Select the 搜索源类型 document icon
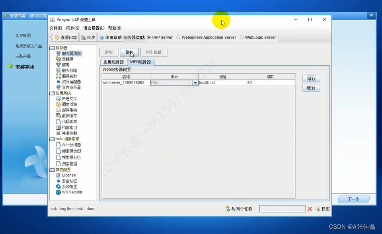The image size is (382, 234). pyautogui.click(x=58, y=151)
